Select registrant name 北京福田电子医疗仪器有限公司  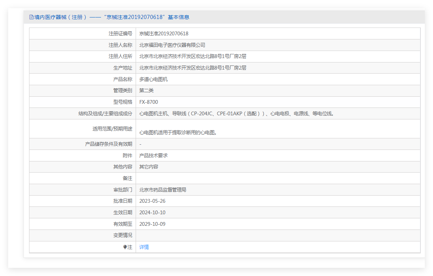click(x=172, y=45)
